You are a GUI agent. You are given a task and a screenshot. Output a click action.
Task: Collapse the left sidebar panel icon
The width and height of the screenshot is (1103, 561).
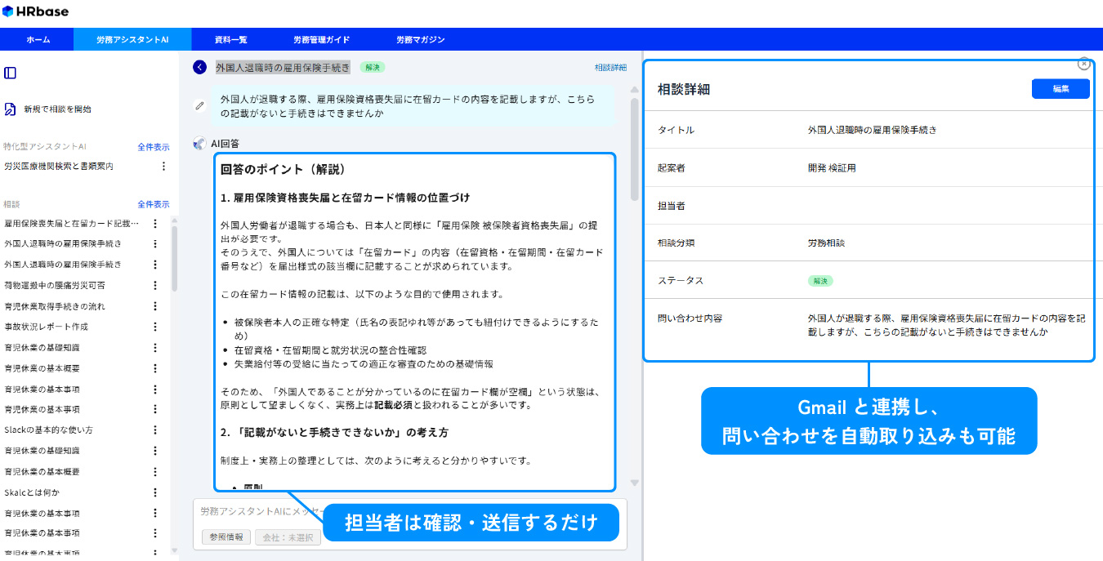point(11,73)
